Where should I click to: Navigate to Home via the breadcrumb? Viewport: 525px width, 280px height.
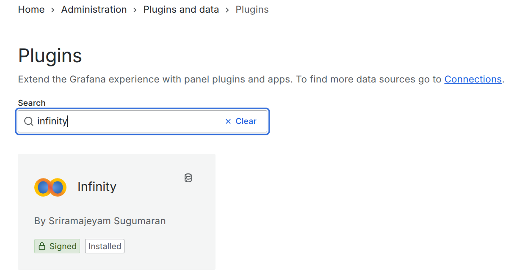[x=31, y=9]
